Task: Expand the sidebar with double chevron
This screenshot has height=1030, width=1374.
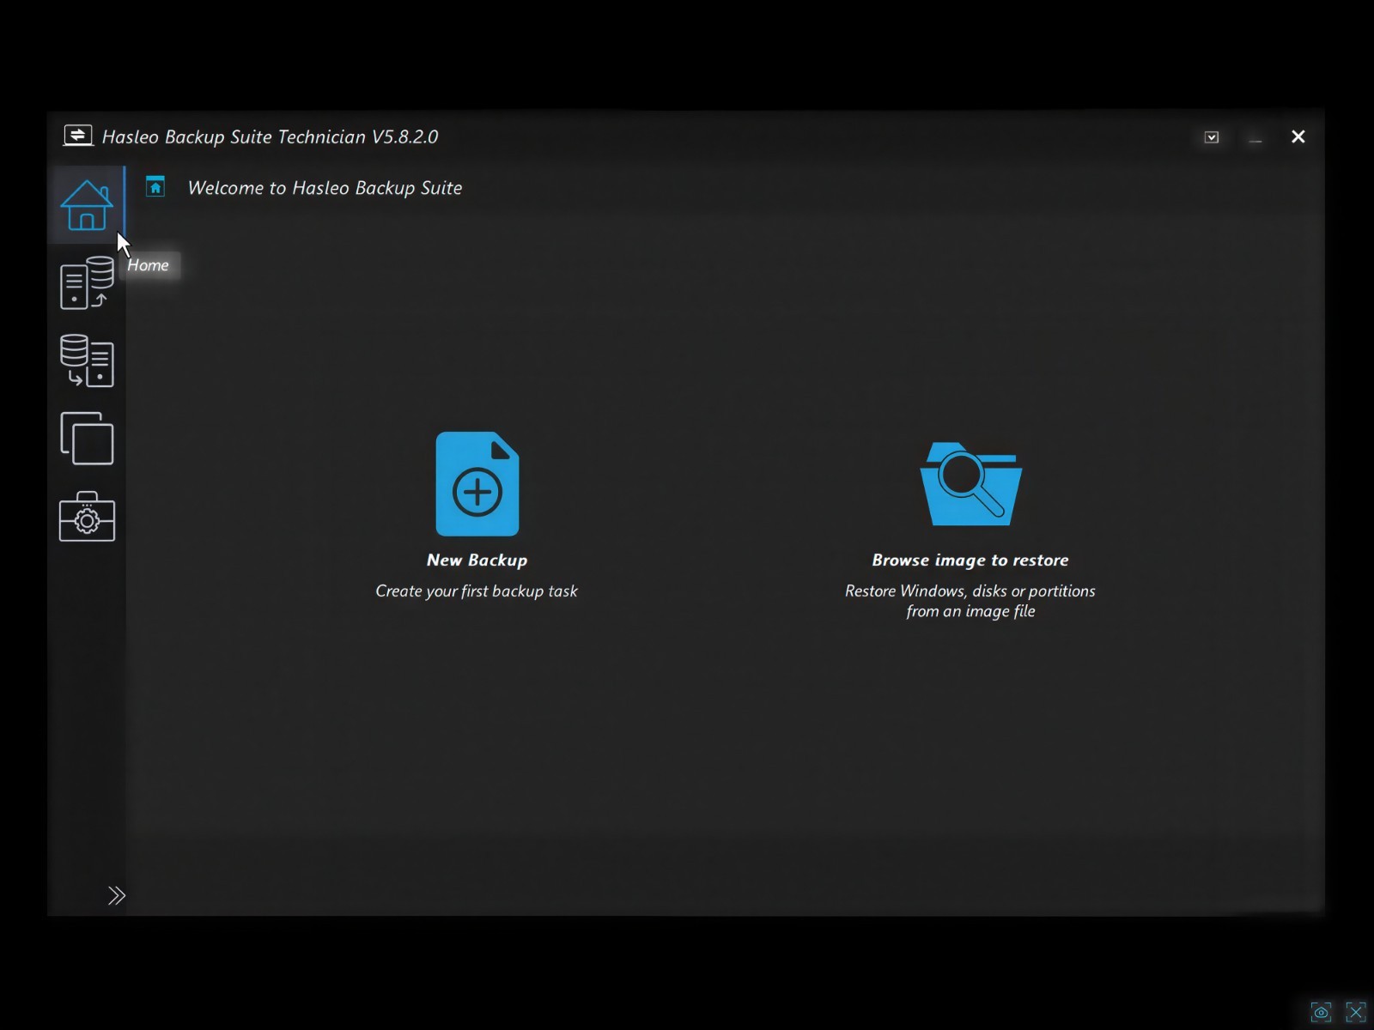Action: click(117, 896)
